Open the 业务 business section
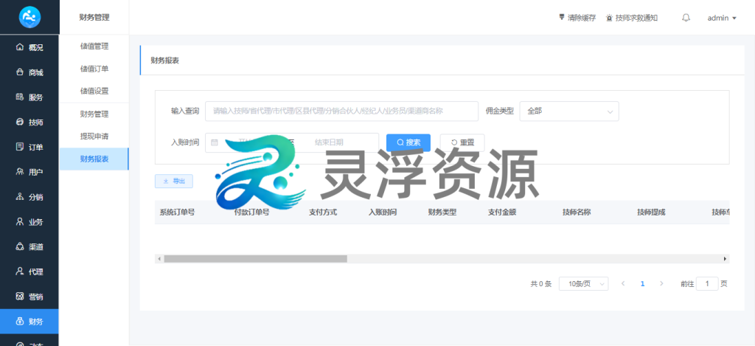Screen dimensions: 755x346 click(x=29, y=222)
